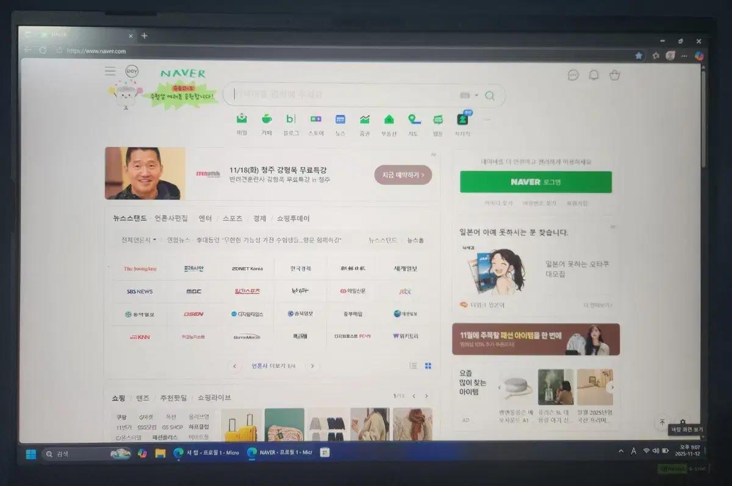The height and width of the screenshot is (486, 732).
Task: Click the 지금 예약하기 reservation button
Action: coord(402,175)
